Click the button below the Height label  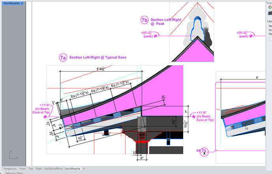(x=270, y=38)
